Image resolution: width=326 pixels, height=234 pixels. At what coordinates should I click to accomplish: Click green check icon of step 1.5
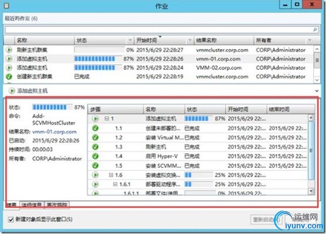pyautogui.click(x=95, y=166)
